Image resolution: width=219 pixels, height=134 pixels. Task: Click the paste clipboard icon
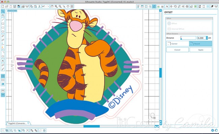(35, 6)
